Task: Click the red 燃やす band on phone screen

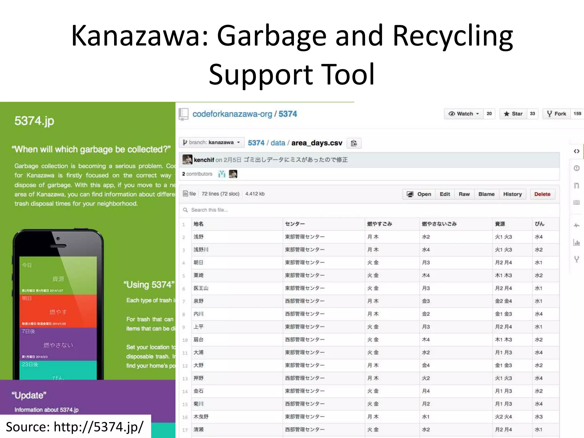Action: 58,311
